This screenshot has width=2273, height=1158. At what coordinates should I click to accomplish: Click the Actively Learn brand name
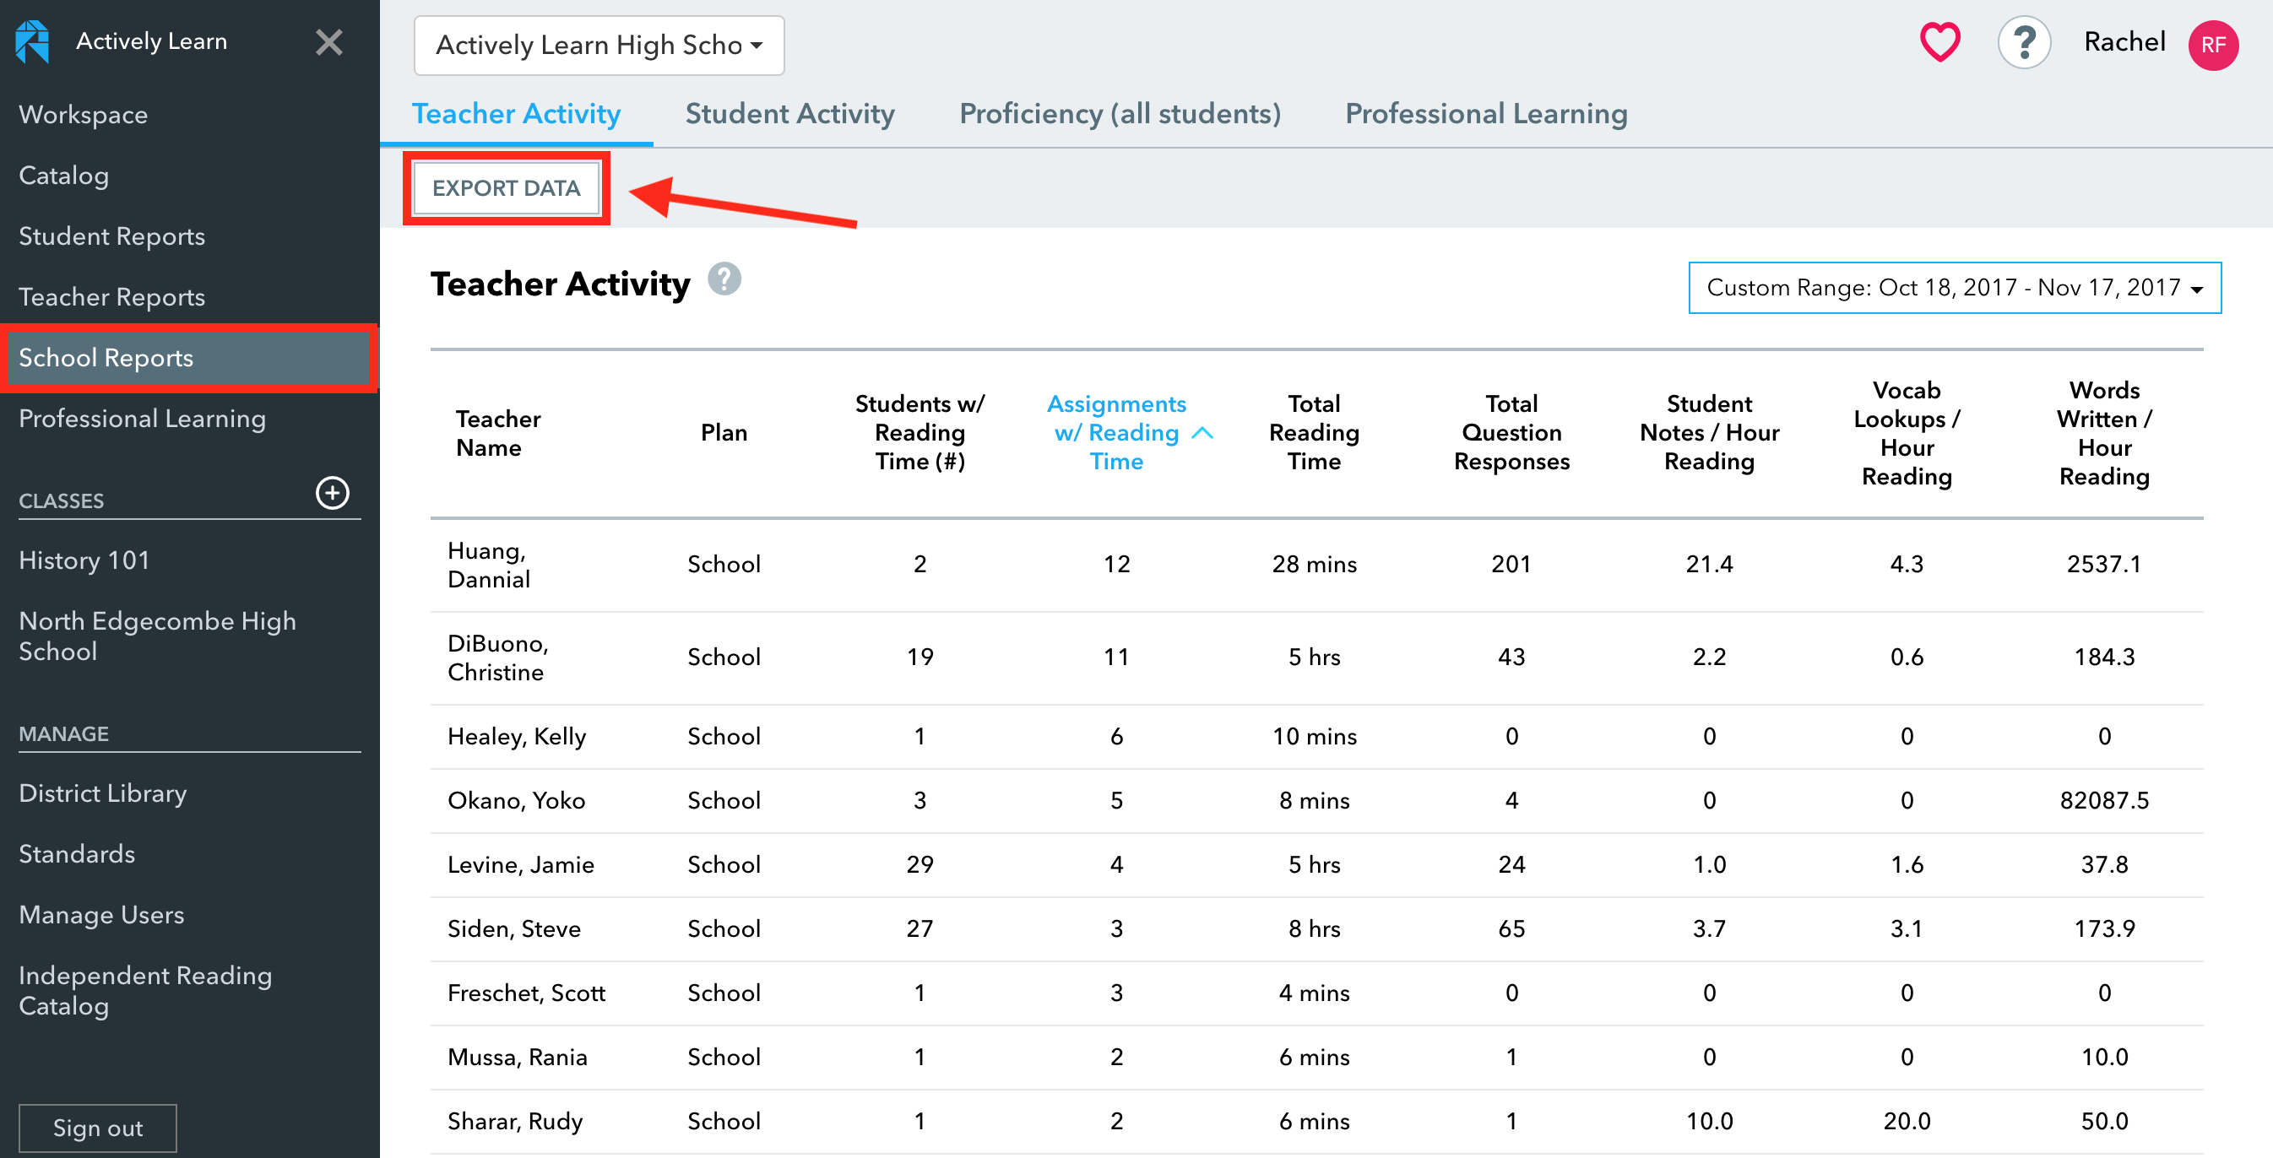[152, 41]
